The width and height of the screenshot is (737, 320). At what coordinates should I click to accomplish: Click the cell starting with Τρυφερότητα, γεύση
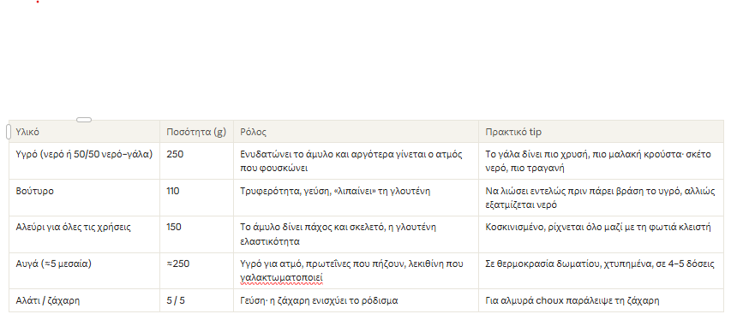point(356,198)
